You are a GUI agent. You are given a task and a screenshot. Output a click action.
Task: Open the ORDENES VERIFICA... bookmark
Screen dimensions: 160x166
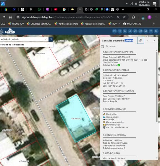click(x=39, y=24)
